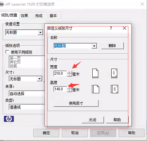Click the HP logo icon

pos(9,119)
